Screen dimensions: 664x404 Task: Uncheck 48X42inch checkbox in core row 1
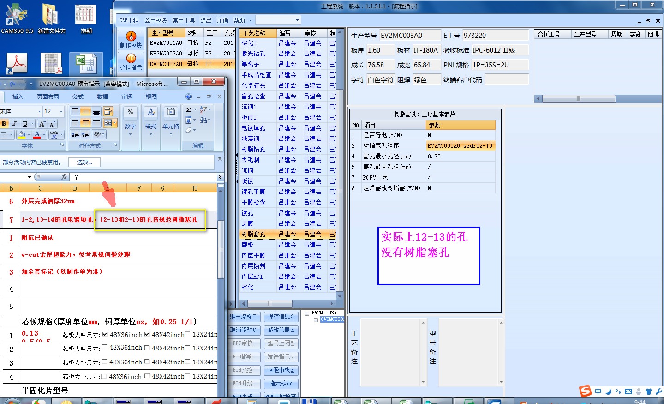click(147, 334)
